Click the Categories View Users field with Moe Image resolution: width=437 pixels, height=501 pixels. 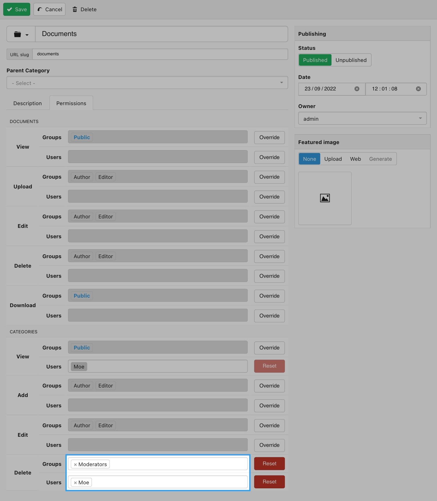coord(158,366)
